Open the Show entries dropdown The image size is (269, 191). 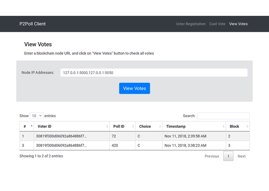(x=36, y=116)
